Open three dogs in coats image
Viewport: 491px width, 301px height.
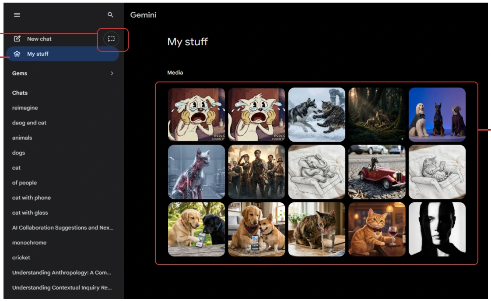tap(437, 114)
